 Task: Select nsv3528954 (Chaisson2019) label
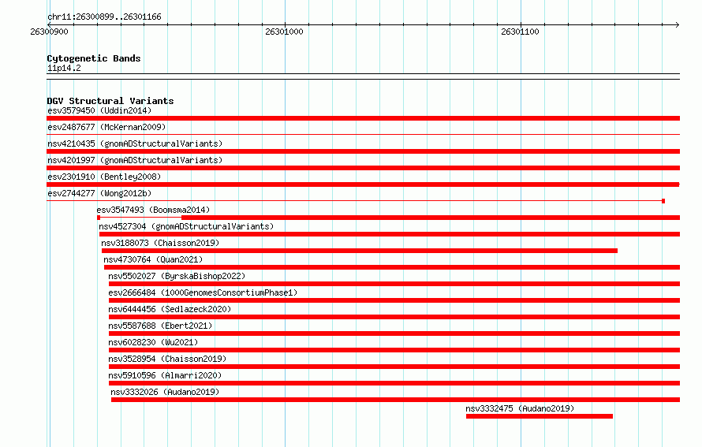167,359
